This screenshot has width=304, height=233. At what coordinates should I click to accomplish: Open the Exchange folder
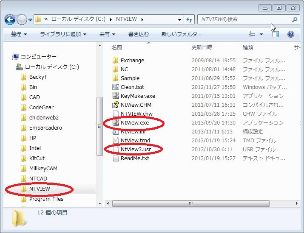(x=132, y=61)
